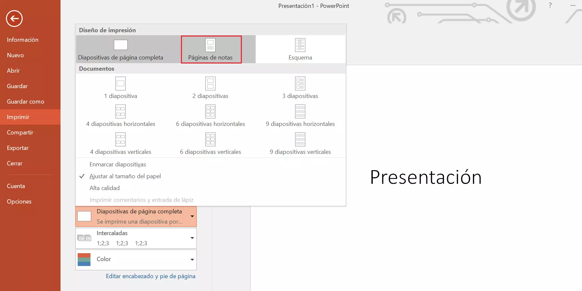Image resolution: width=582 pixels, height=291 pixels.
Task: Expand the Diapositivas de página completa dropdown
Action: point(192,216)
